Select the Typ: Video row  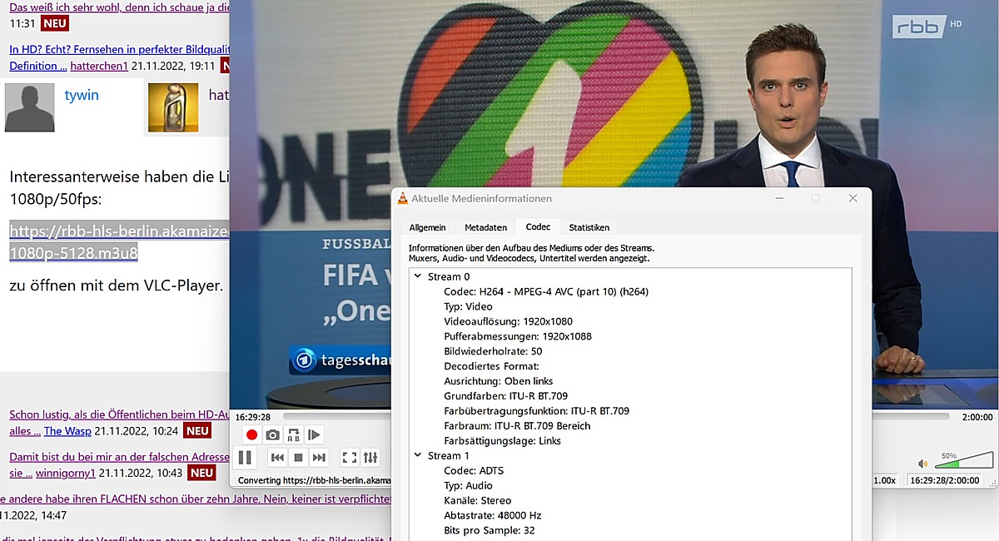point(468,306)
